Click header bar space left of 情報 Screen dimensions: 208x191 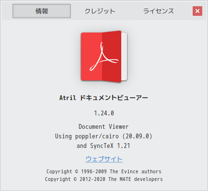7,11
